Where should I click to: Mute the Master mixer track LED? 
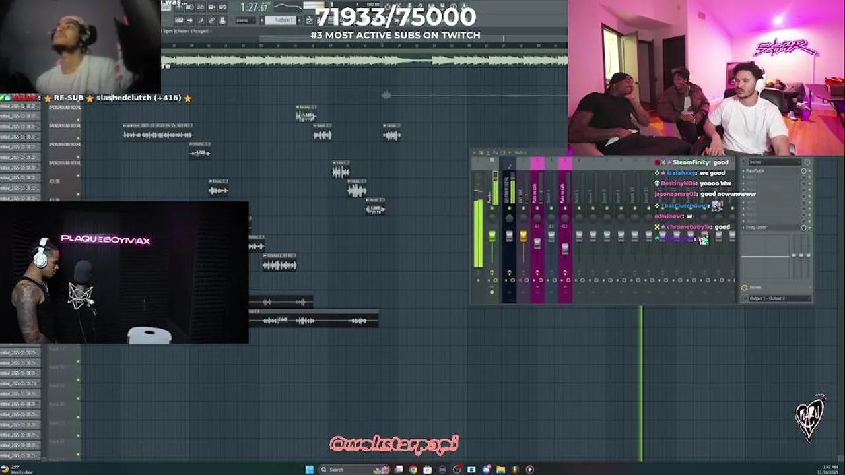click(492, 208)
